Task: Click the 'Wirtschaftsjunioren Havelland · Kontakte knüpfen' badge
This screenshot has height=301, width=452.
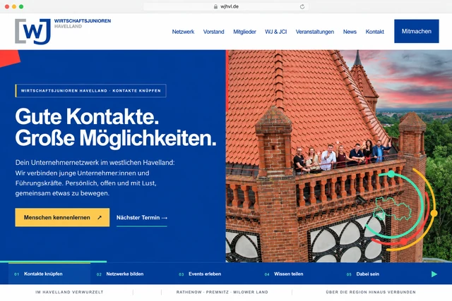Action: pyautogui.click(x=90, y=91)
